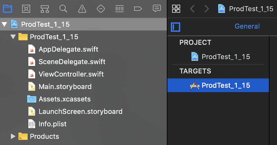The image size is (277, 145).
Task: Open the Find navigator magnifier icon
Action: coord(63,8)
